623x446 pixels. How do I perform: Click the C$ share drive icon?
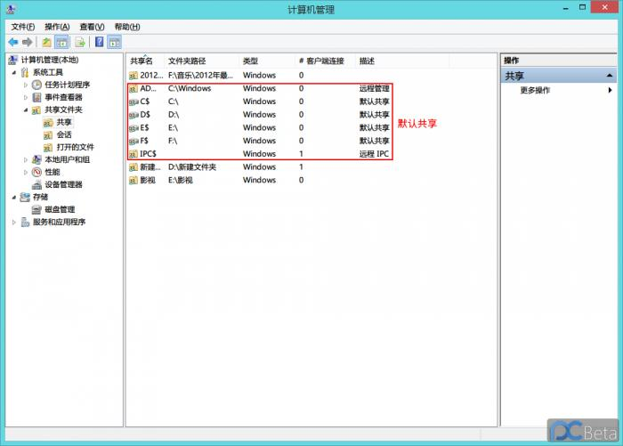click(x=133, y=102)
